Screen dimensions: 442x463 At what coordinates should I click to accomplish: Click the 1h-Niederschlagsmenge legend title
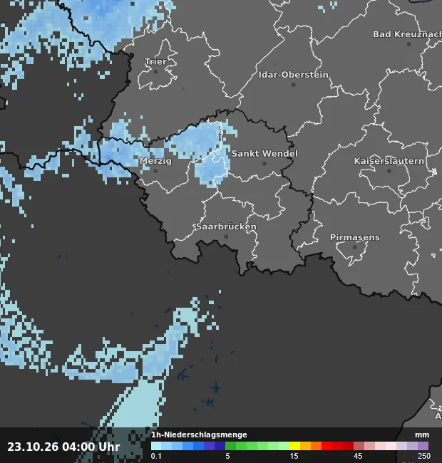coord(199,435)
